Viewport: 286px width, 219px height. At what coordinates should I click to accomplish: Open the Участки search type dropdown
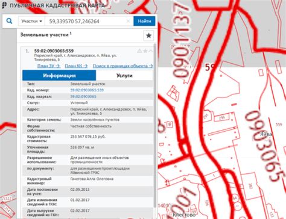coord(31,21)
